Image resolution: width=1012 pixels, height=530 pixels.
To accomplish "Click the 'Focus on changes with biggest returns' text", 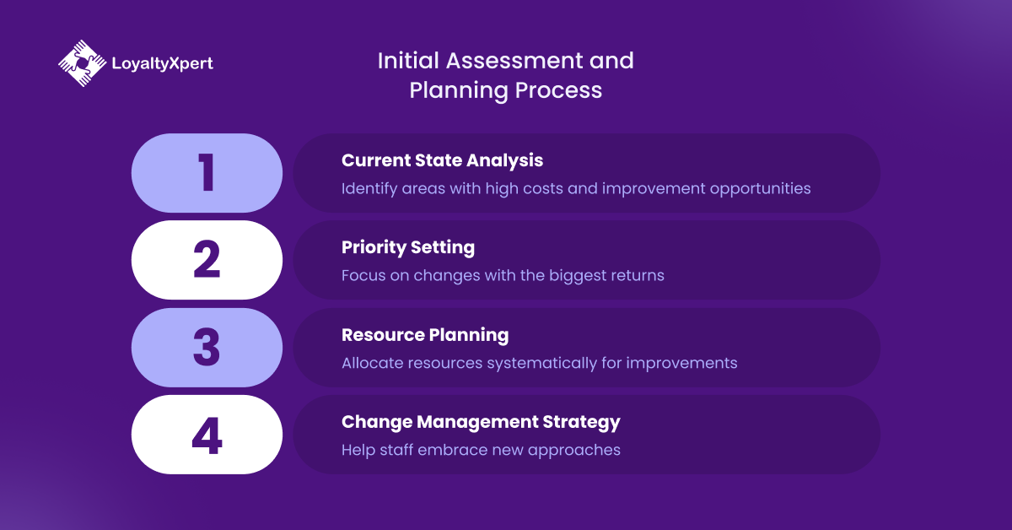I will pos(503,275).
